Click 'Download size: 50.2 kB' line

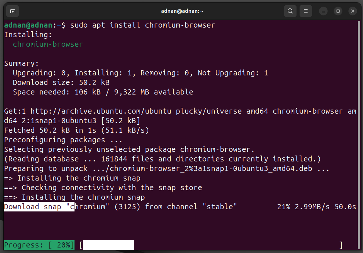pyautogui.click(x=61, y=82)
